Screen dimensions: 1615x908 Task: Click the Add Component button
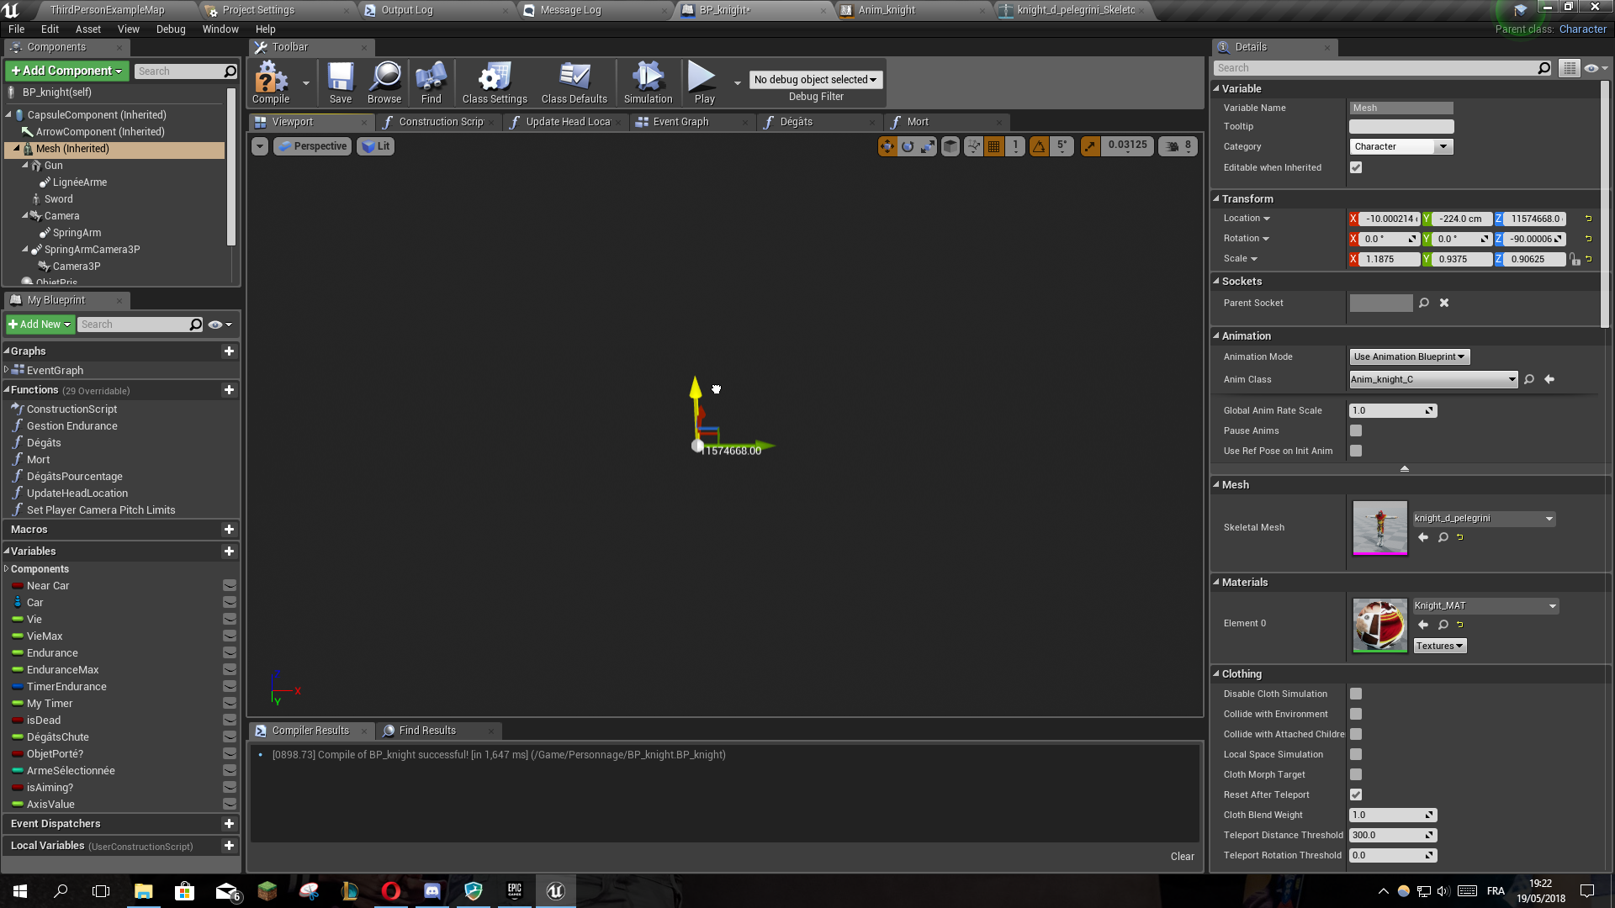tap(67, 71)
